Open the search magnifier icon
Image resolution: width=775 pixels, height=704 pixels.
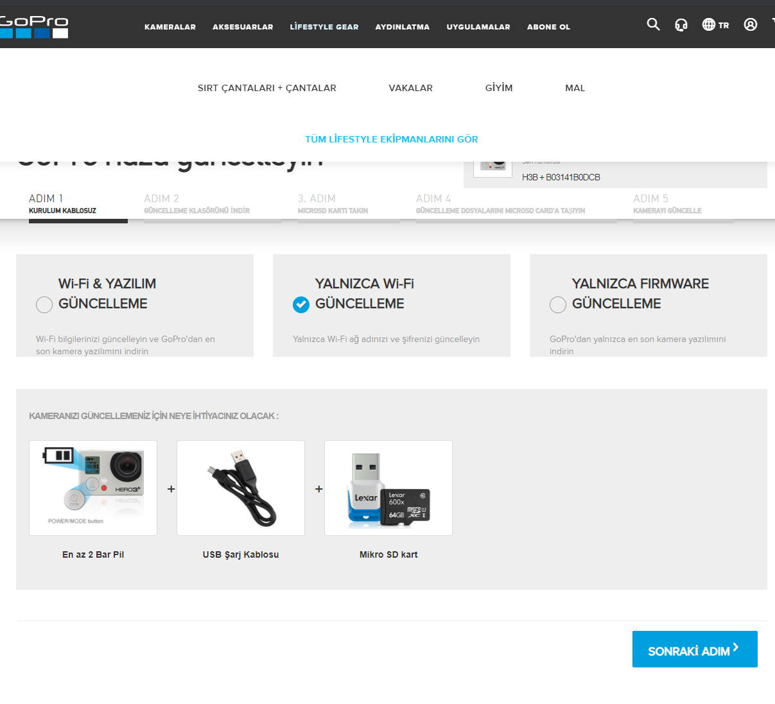(653, 24)
